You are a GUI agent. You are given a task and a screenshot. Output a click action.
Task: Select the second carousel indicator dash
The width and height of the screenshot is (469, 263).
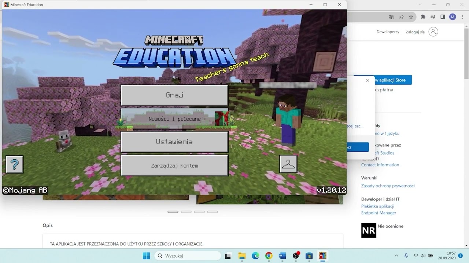click(186, 212)
